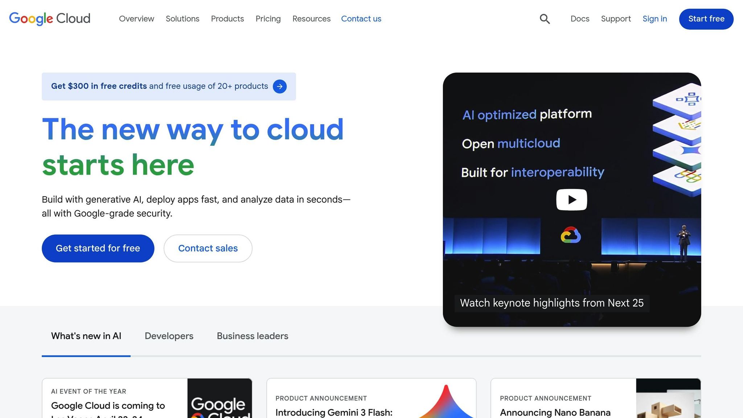
Task: Play the Next 25 keynote video
Action: click(x=571, y=199)
